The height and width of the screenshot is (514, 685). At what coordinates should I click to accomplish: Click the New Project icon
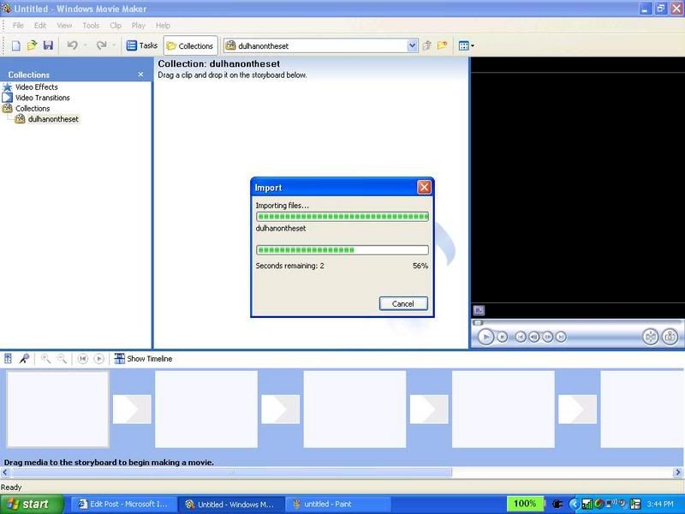(x=15, y=45)
